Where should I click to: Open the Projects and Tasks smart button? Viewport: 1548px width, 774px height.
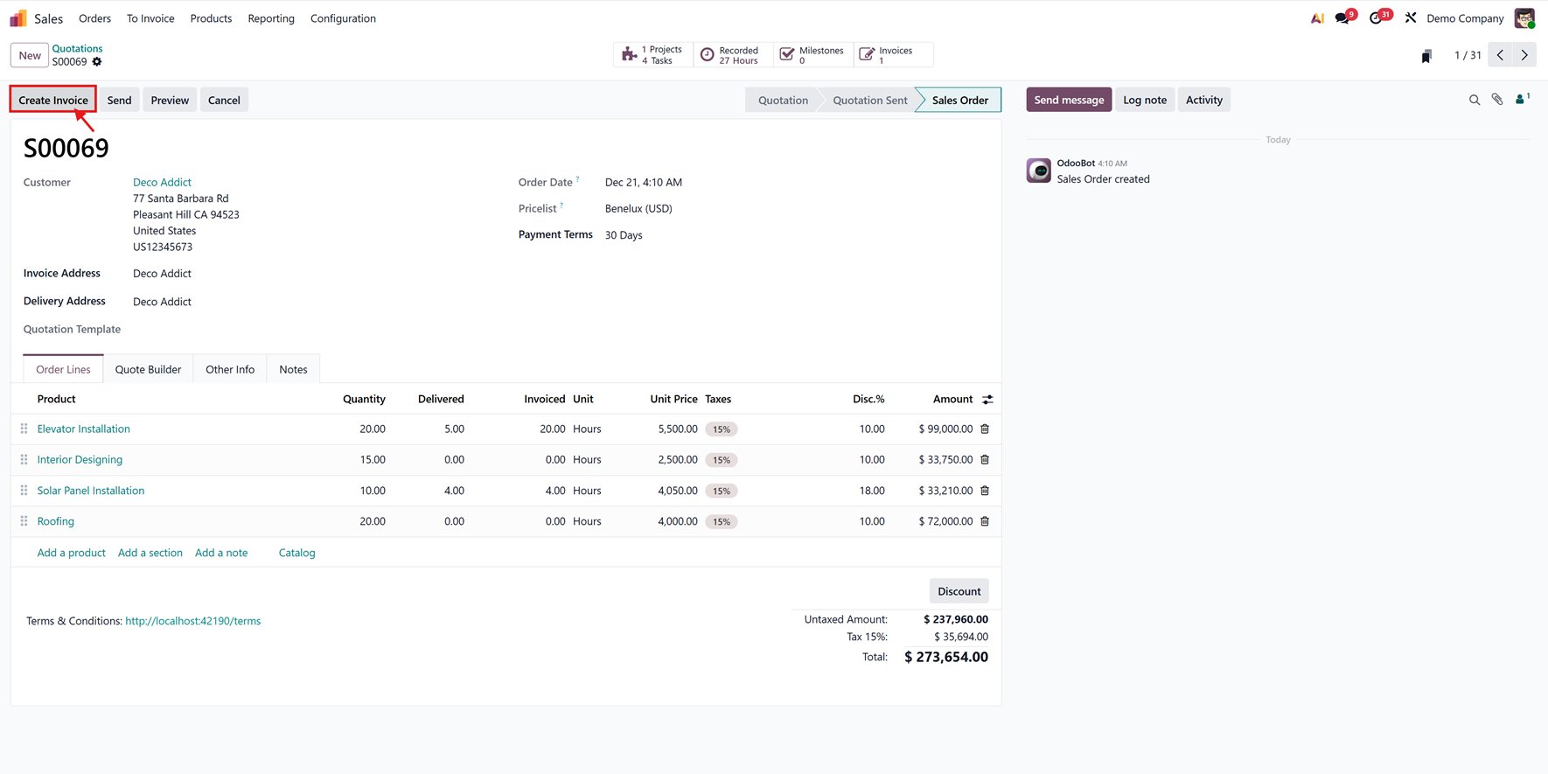(652, 55)
